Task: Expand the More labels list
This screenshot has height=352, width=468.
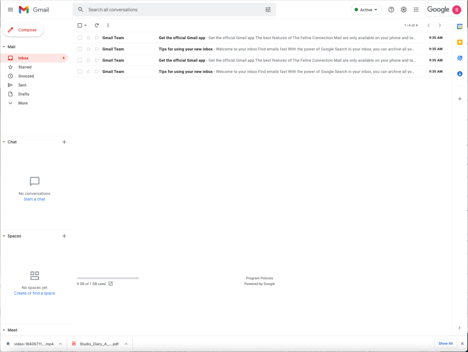Action: (22, 103)
